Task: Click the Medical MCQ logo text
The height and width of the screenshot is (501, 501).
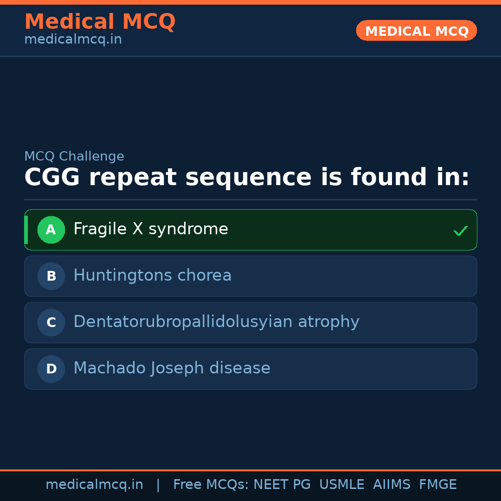Action: tap(100, 21)
